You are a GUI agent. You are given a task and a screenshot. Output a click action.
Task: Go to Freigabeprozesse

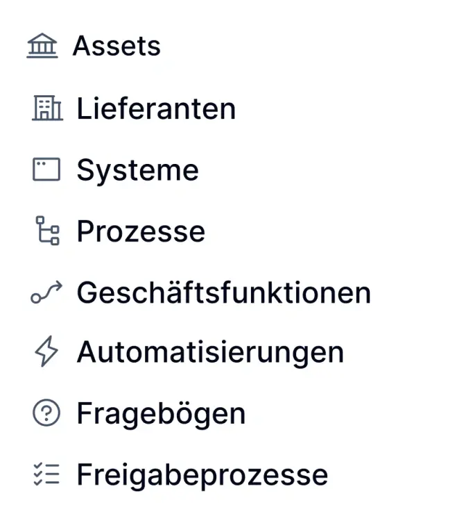pos(202,475)
